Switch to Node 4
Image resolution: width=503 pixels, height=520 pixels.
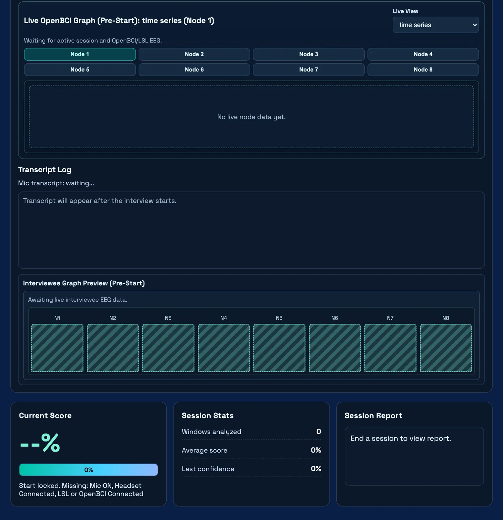pyautogui.click(x=423, y=54)
